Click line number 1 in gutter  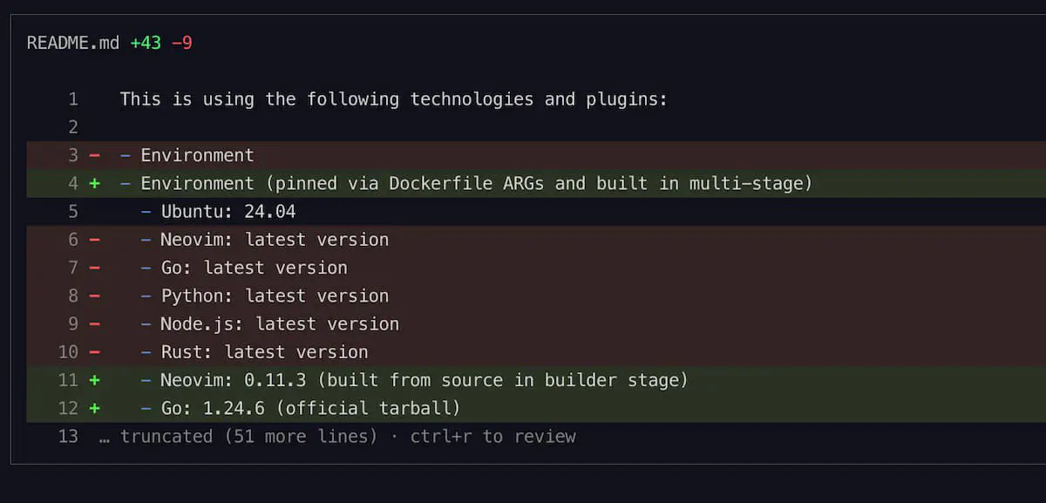point(73,99)
